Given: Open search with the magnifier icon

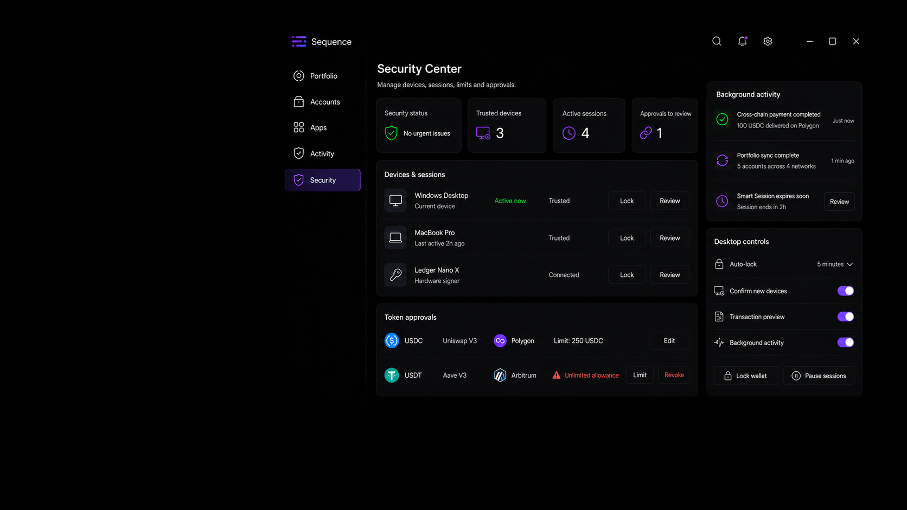Looking at the screenshot, I should [x=717, y=41].
